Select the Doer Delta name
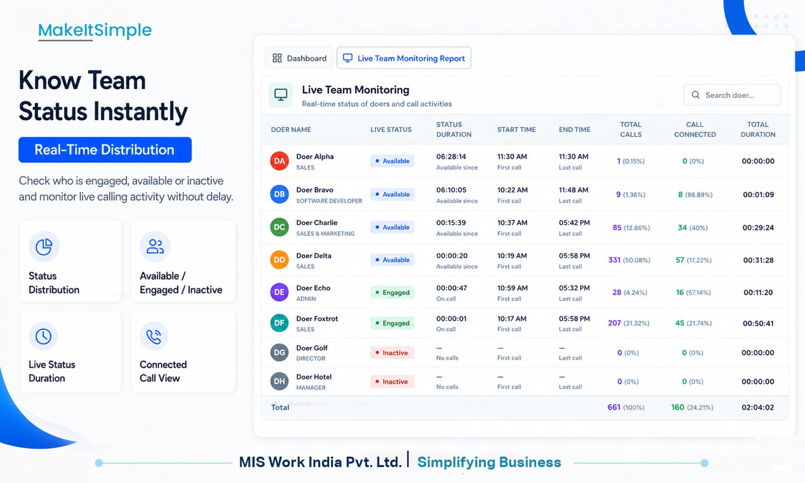The width and height of the screenshot is (805, 483). click(313, 256)
